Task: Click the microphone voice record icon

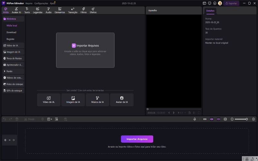Action: (195, 119)
